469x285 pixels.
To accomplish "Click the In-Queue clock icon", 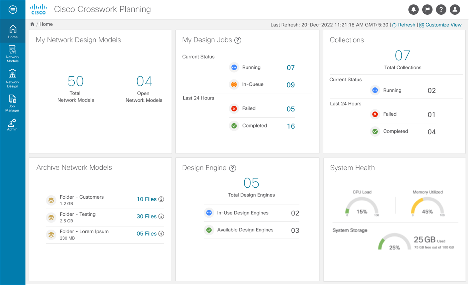I will (234, 85).
